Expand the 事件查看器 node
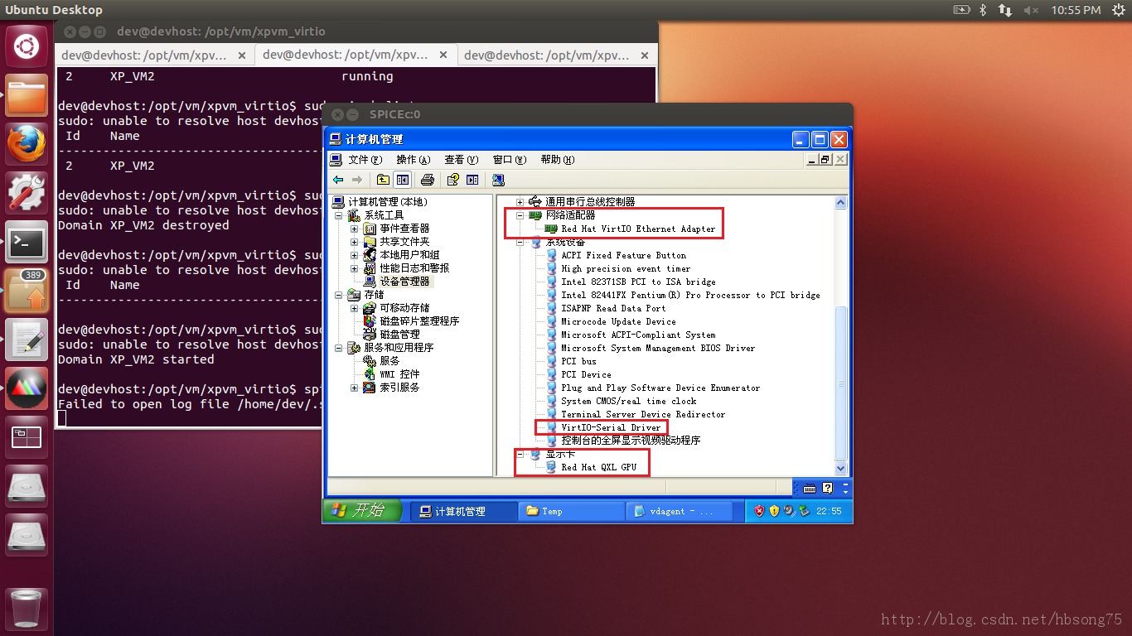 [355, 229]
